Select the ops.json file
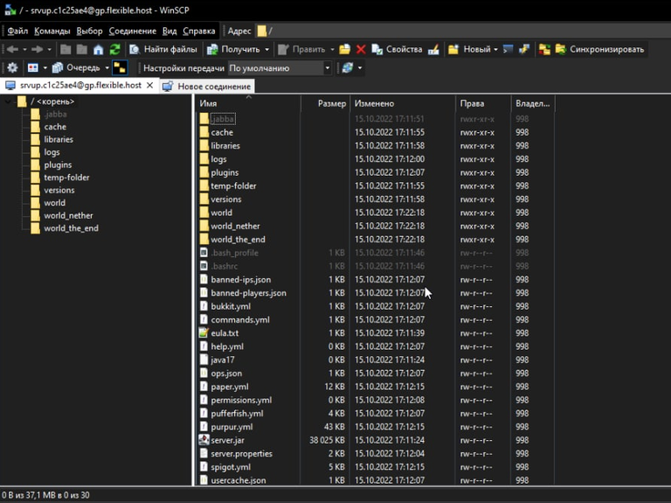Screen dimensions: 671x503 pos(226,374)
